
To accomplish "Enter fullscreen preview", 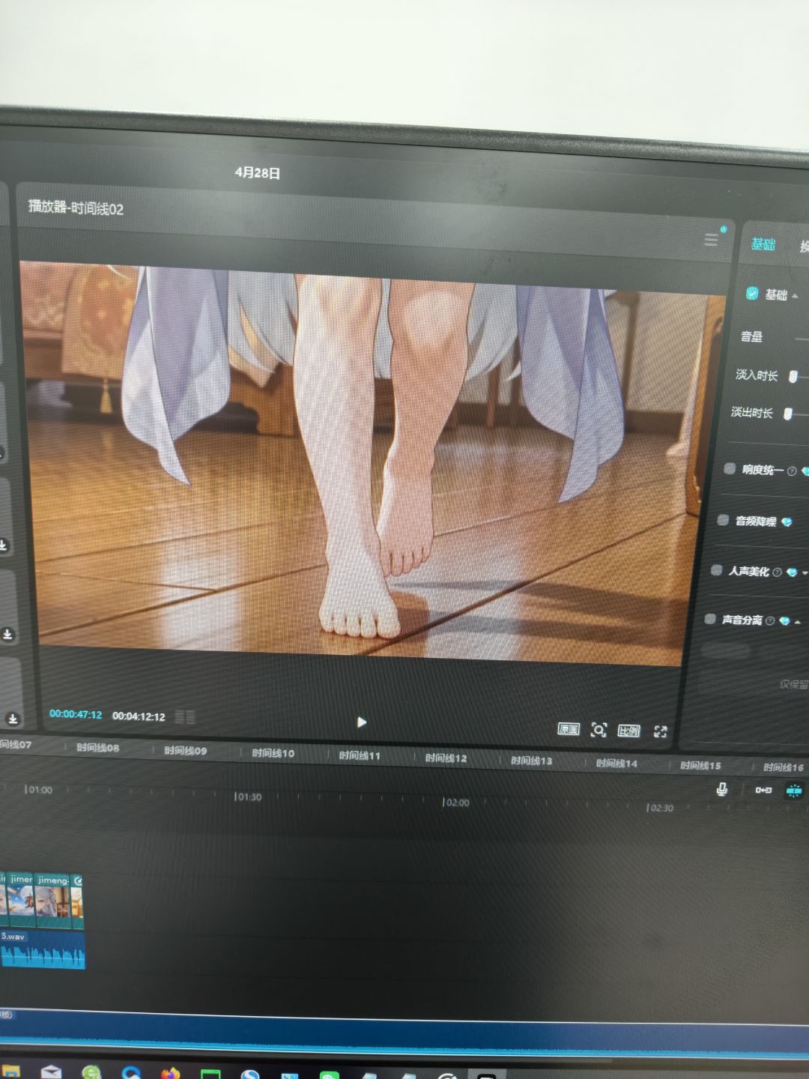I will point(660,731).
